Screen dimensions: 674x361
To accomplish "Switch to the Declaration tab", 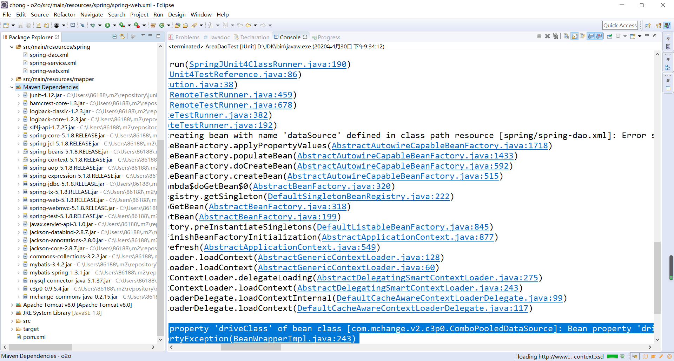I will [x=252, y=37].
